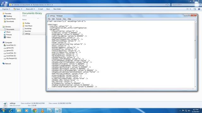202x113 pixels.
Task: Click the Action Center flag tray icon
Action: tap(183, 110)
